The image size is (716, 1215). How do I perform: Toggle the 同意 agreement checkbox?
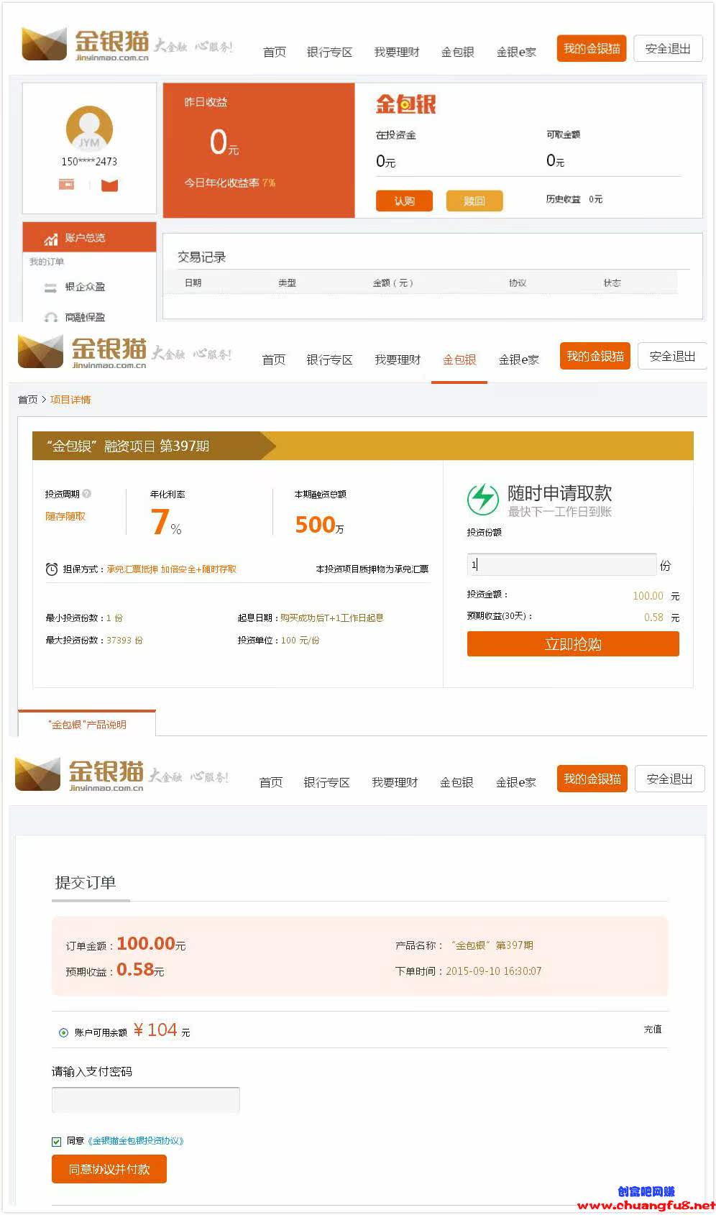click(57, 1141)
